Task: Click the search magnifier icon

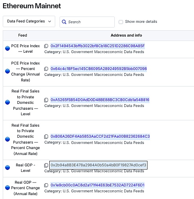Action: coord(64,22)
